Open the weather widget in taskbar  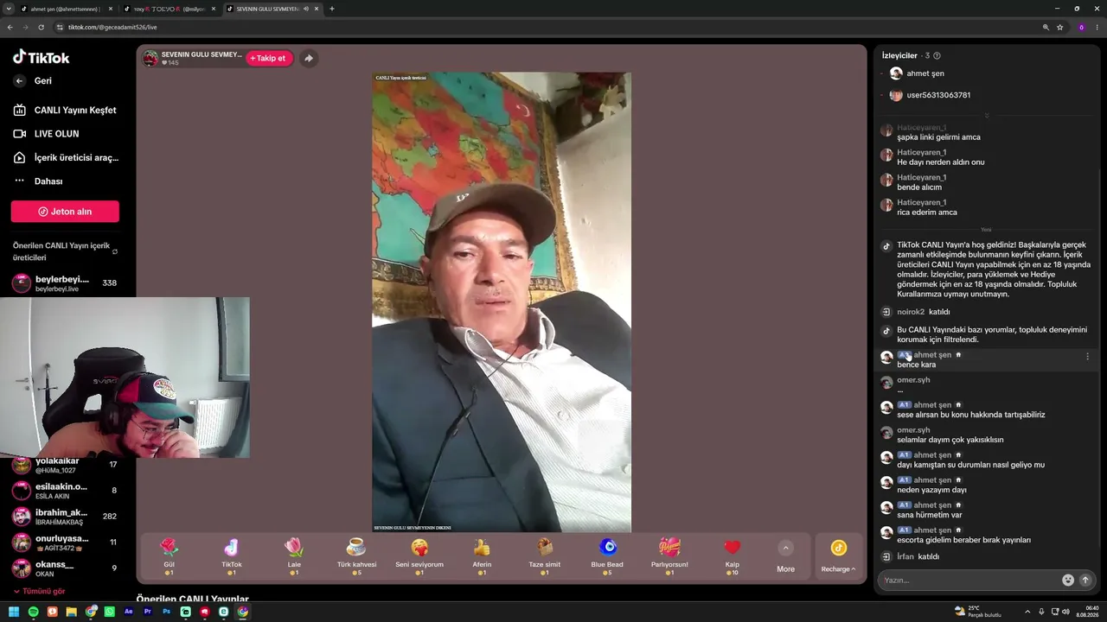click(x=977, y=612)
